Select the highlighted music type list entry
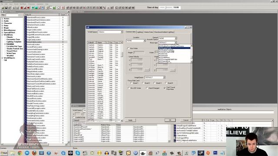 [174, 48]
